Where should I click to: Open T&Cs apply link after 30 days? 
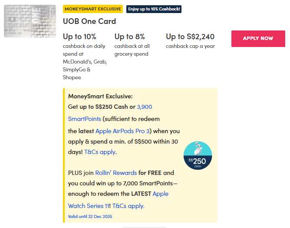pyautogui.click(x=100, y=152)
